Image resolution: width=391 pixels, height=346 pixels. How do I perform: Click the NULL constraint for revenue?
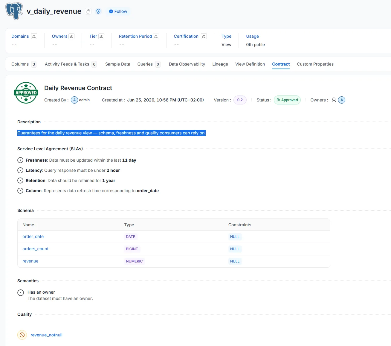click(235, 261)
